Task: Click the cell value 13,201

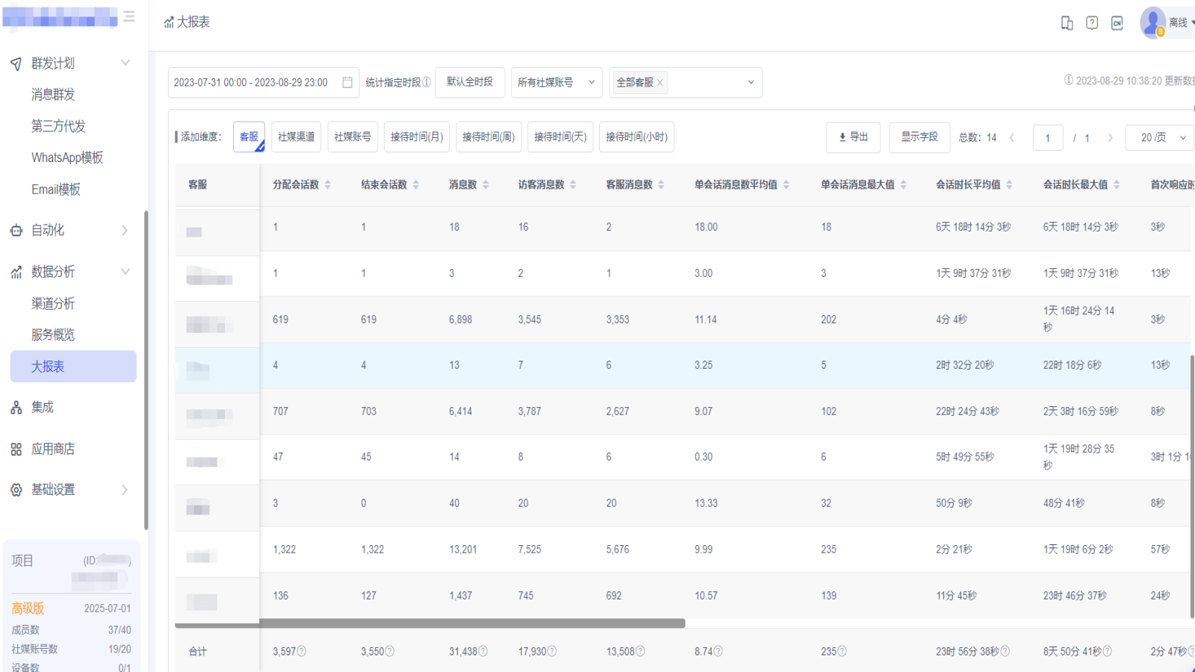Action: 462,550
